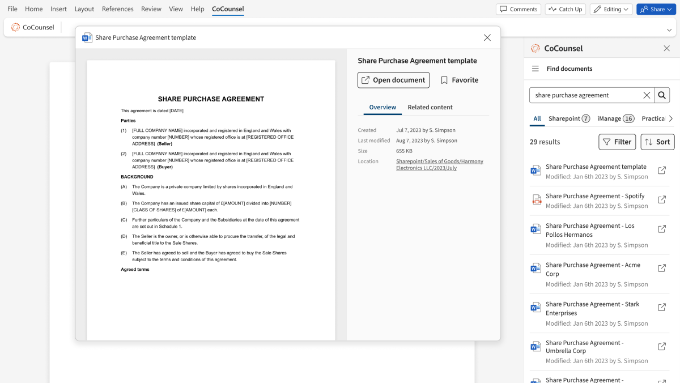Open Stark Enterprises agreement external link icon
This screenshot has width=680, height=383.
click(x=662, y=307)
